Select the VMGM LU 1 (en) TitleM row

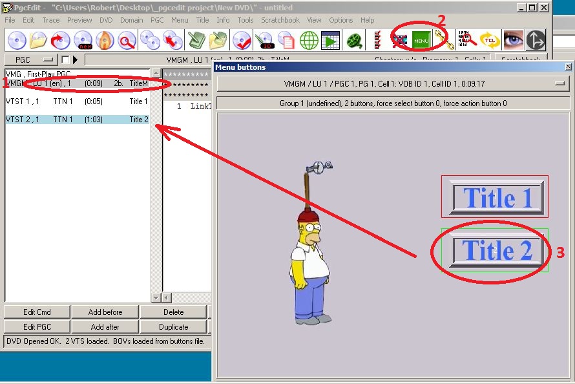pos(77,83)
